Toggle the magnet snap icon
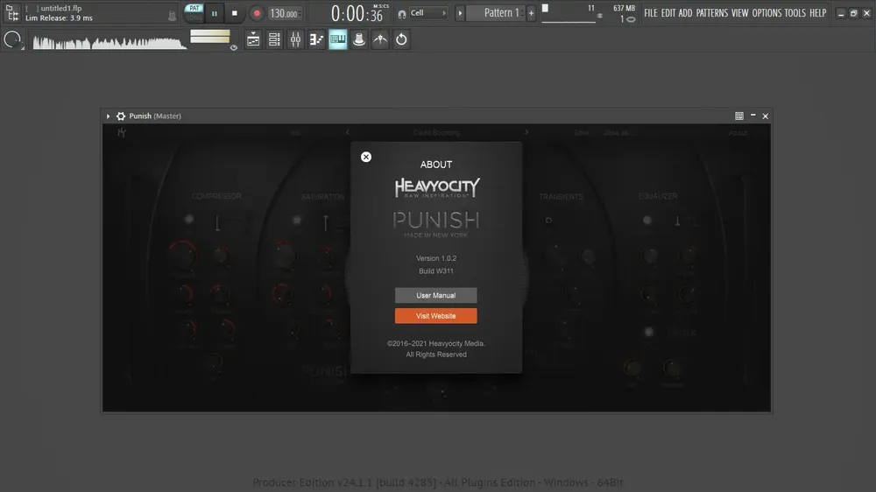This screenshot has width=876, height=492. click(x=402, y=14)
